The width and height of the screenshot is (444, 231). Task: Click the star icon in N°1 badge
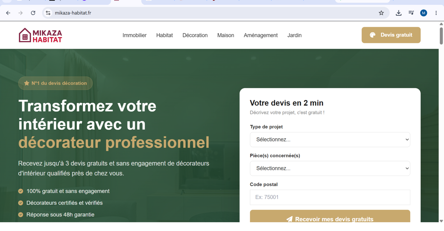(x=27, y=83)
